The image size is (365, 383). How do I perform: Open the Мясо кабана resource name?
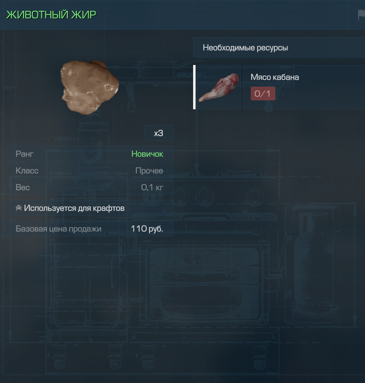274,77
